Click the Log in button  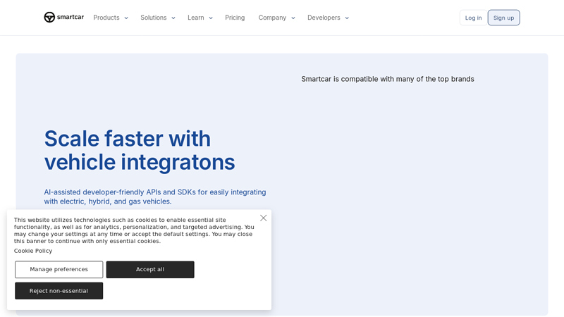[x=473, y=18]
